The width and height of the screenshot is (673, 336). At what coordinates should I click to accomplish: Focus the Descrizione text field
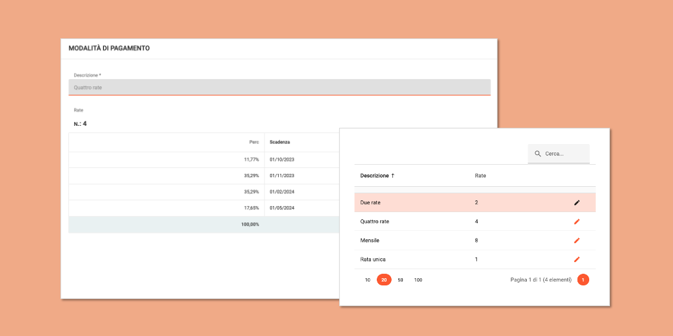[x=279, y=88]
